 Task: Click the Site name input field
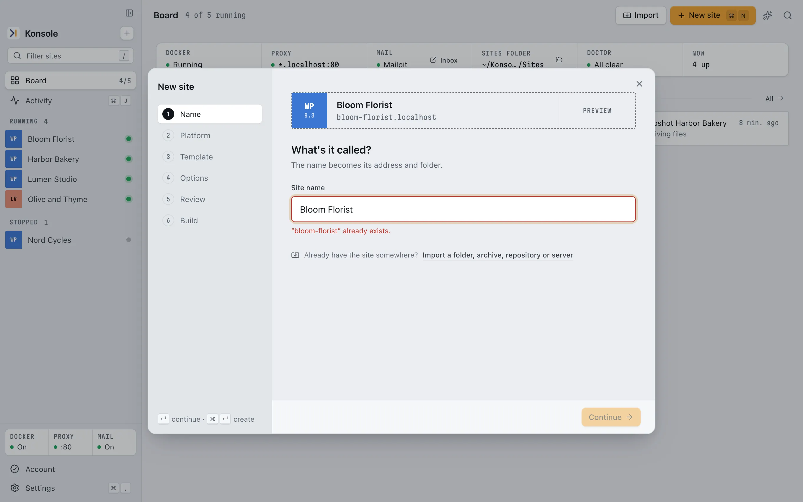(463, 209)
